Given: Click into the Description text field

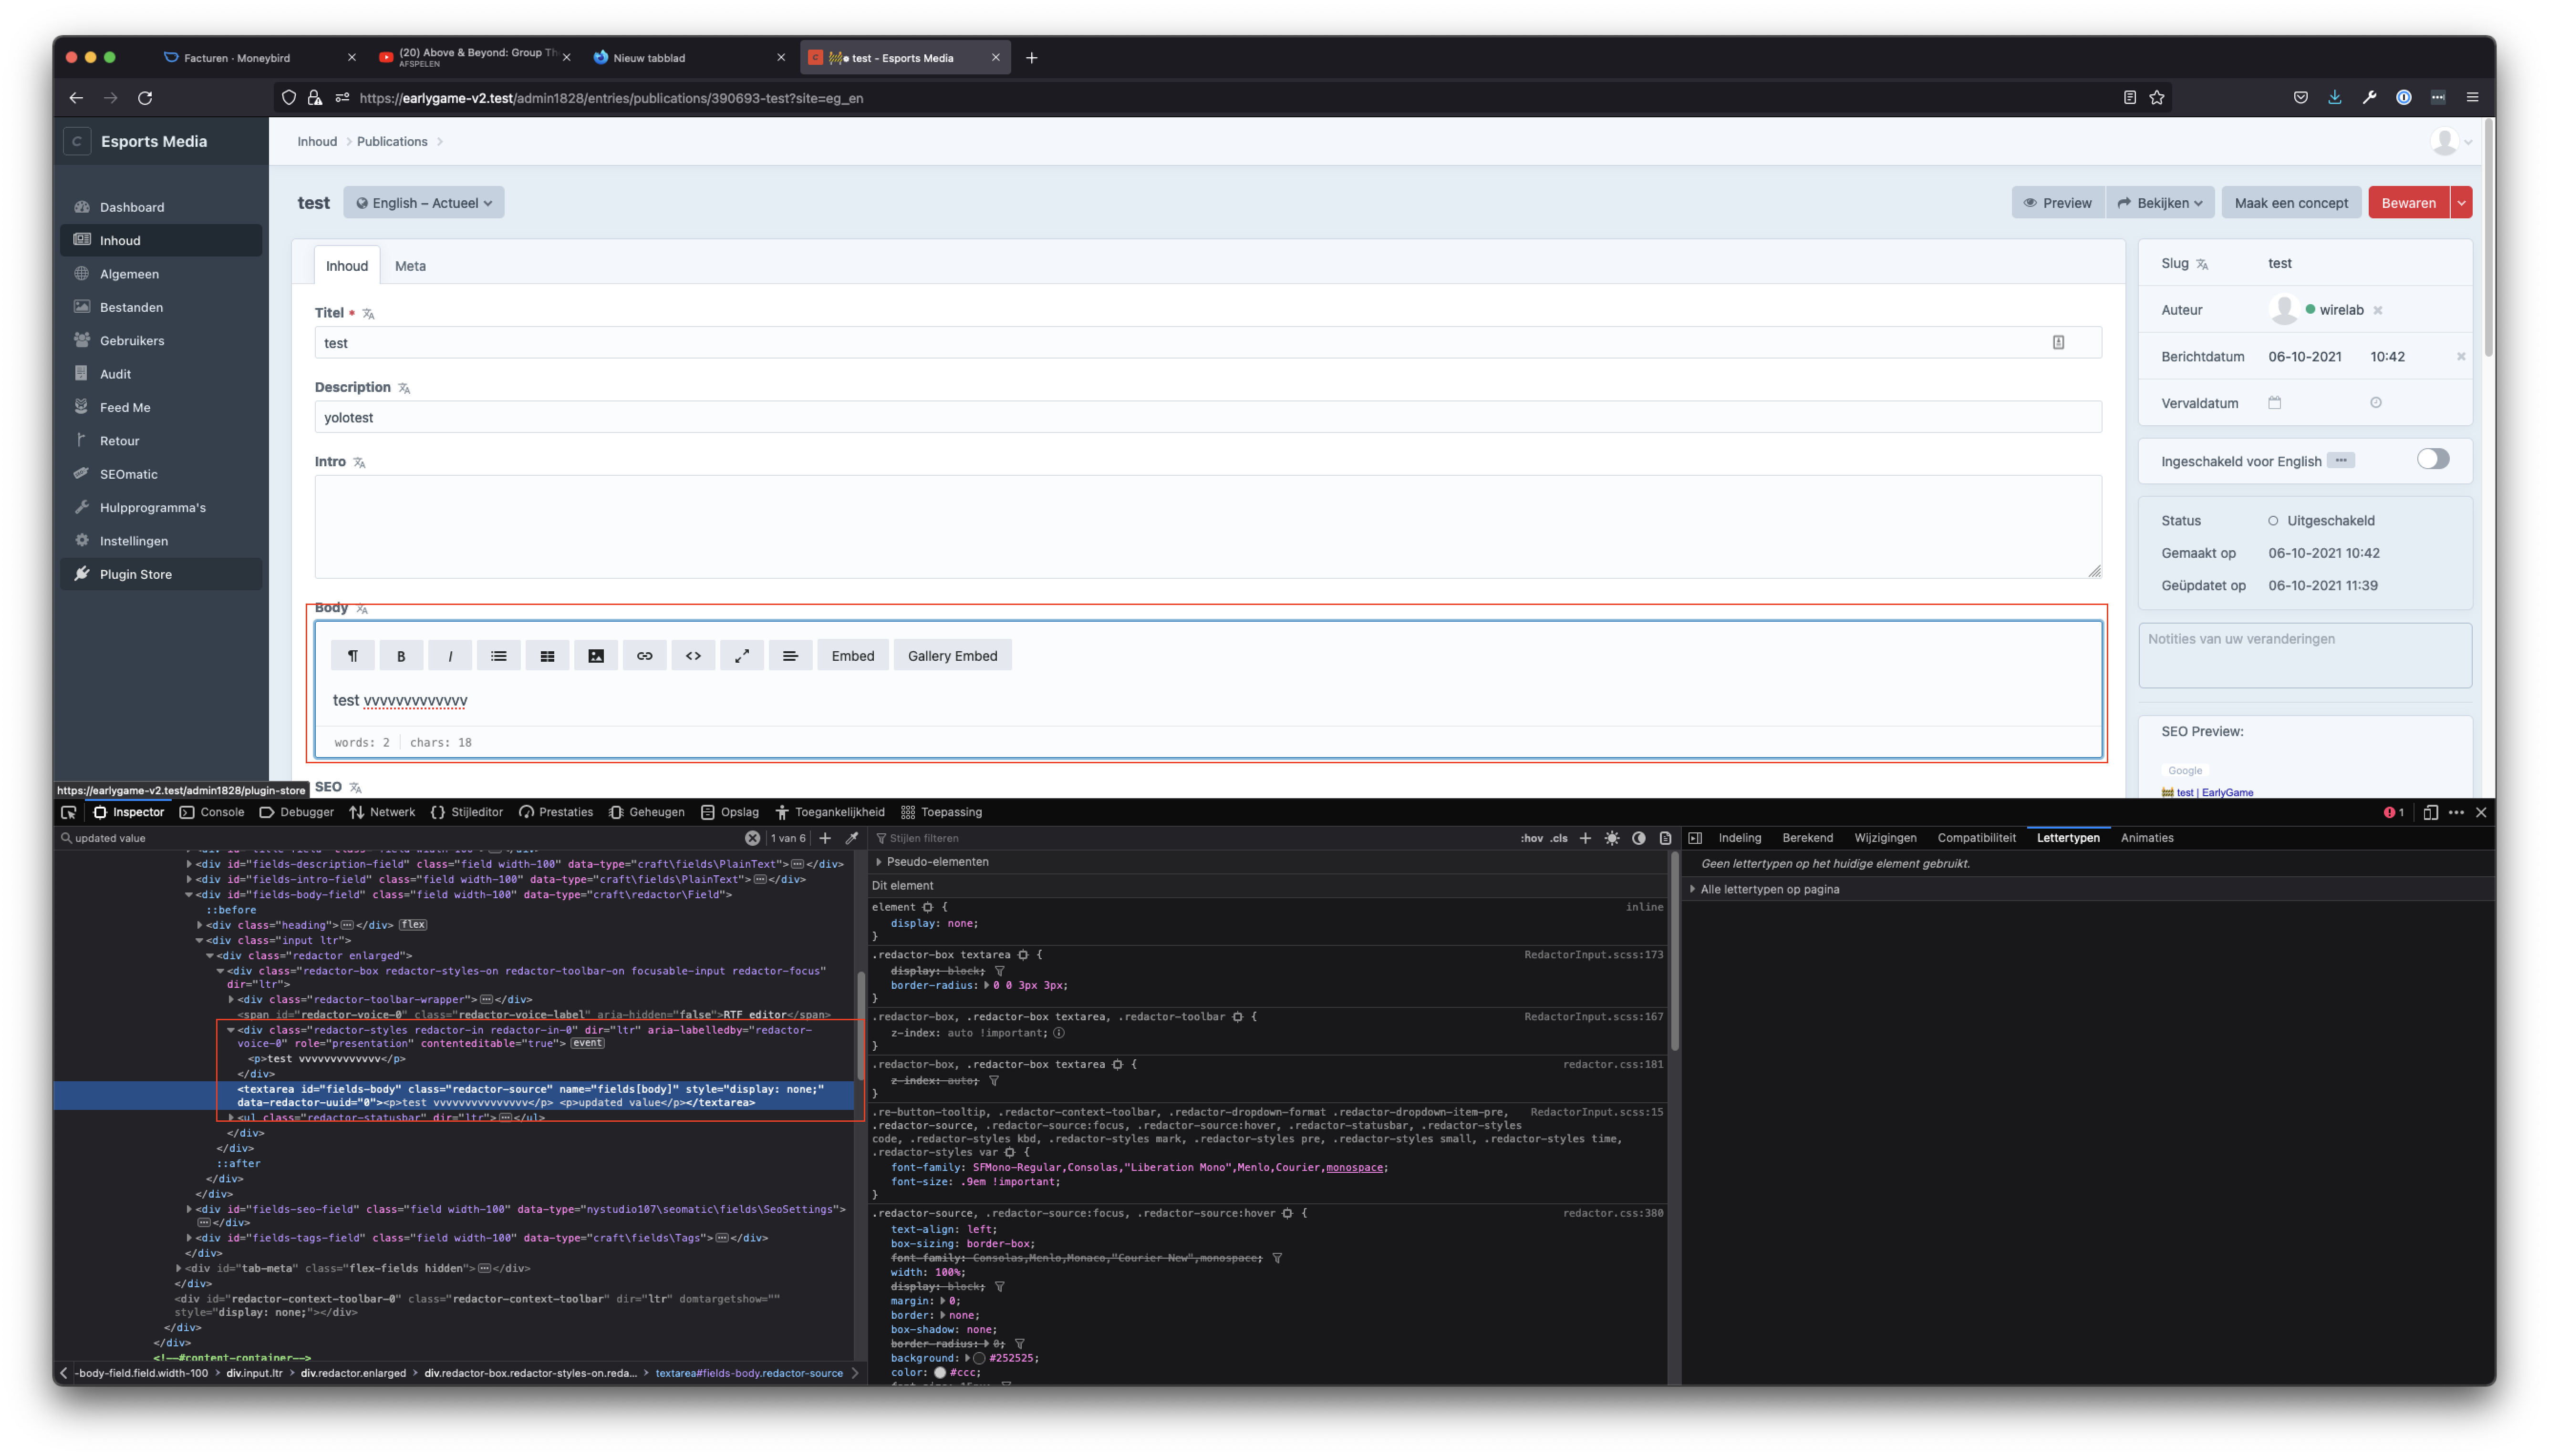Looking at the screenshot, I should (1206, 417).
